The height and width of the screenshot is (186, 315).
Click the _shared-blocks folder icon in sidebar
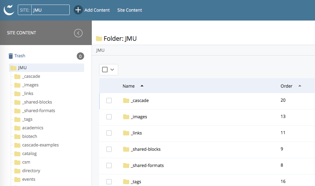[x=17, y=102]
